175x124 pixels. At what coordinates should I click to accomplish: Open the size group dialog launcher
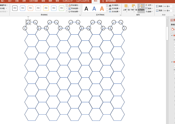pyautogui.click(x=174, y=15)
